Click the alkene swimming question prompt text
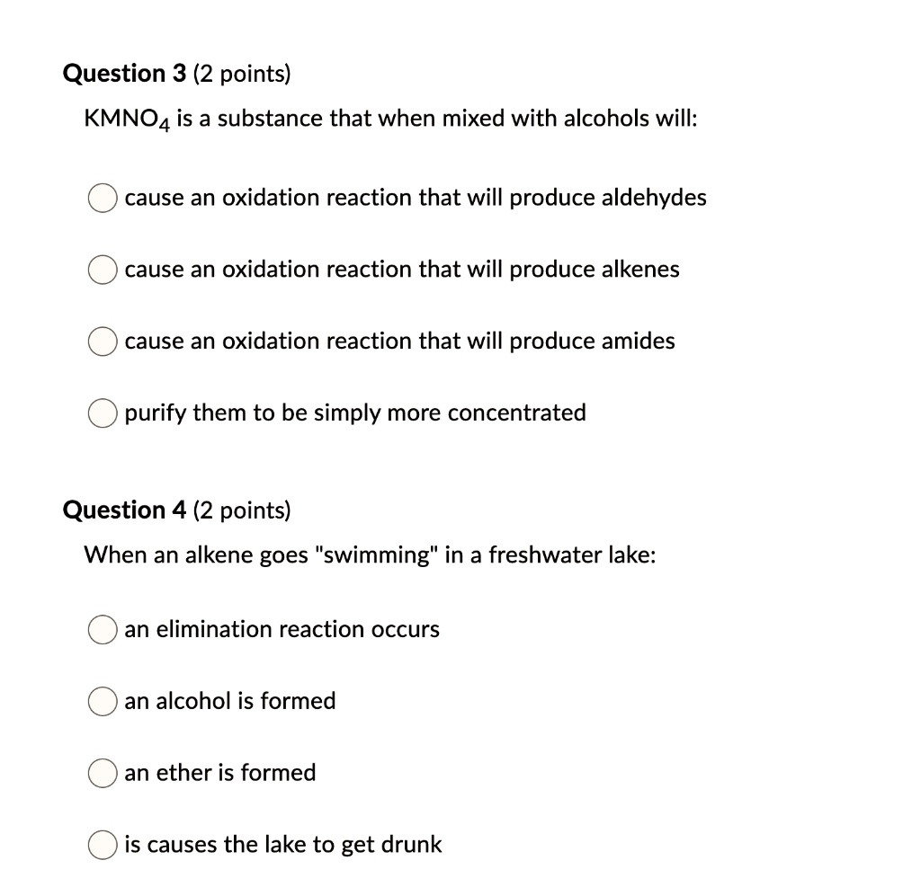 pyautogui.click(x=370, y=554)
